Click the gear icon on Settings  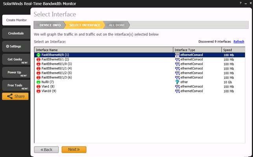[x=7, y=46]
